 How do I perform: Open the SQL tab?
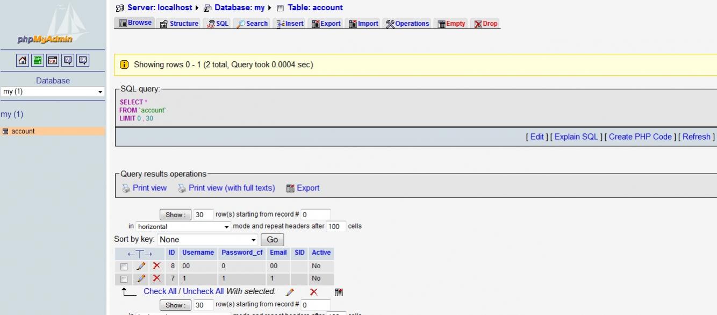coord(218,24)
